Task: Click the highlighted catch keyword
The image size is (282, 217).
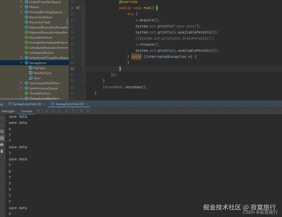Action: point(136,57)
